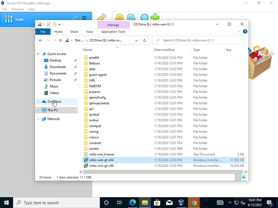Screen dimensions: 278x208
Task: Expand the Network tree node
Action: coord(38,119)
